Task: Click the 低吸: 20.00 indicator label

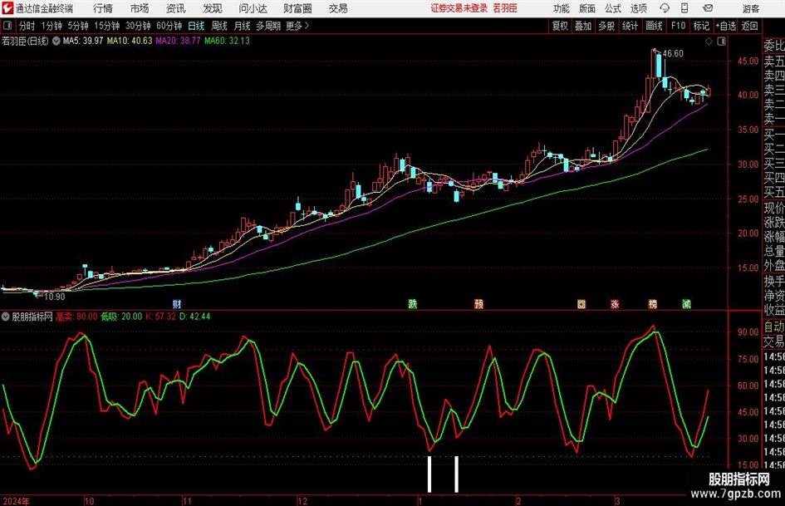Action: click(x=121, y=317)
